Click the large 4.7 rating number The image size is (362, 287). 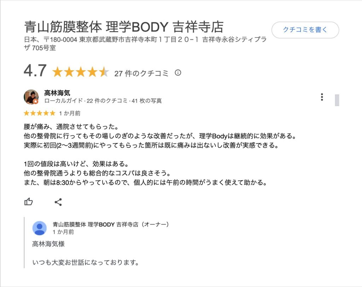click(35, 71)
